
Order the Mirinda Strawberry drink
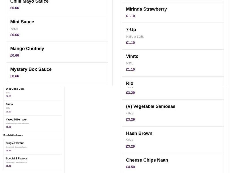(x=146, y=9)
